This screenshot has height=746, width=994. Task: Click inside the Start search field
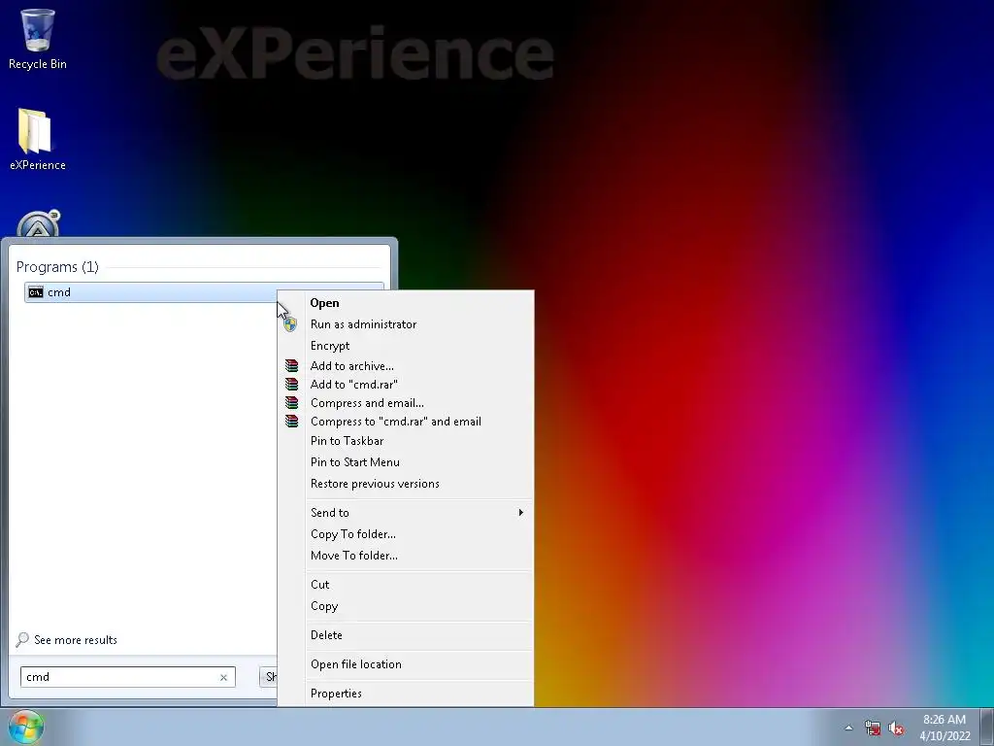pos(119,677)
